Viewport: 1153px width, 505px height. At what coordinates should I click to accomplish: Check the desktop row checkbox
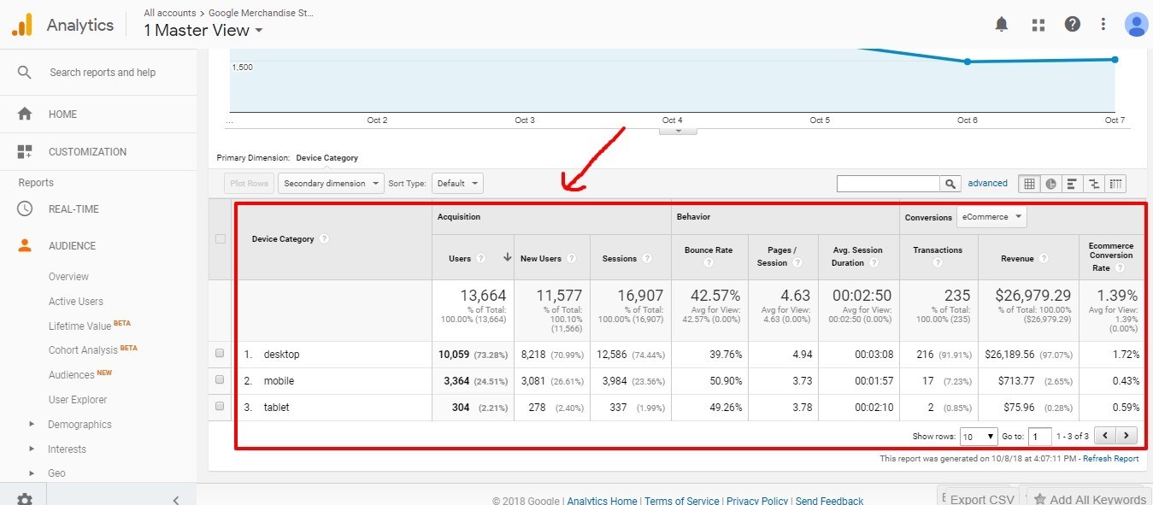coord(220,354)
